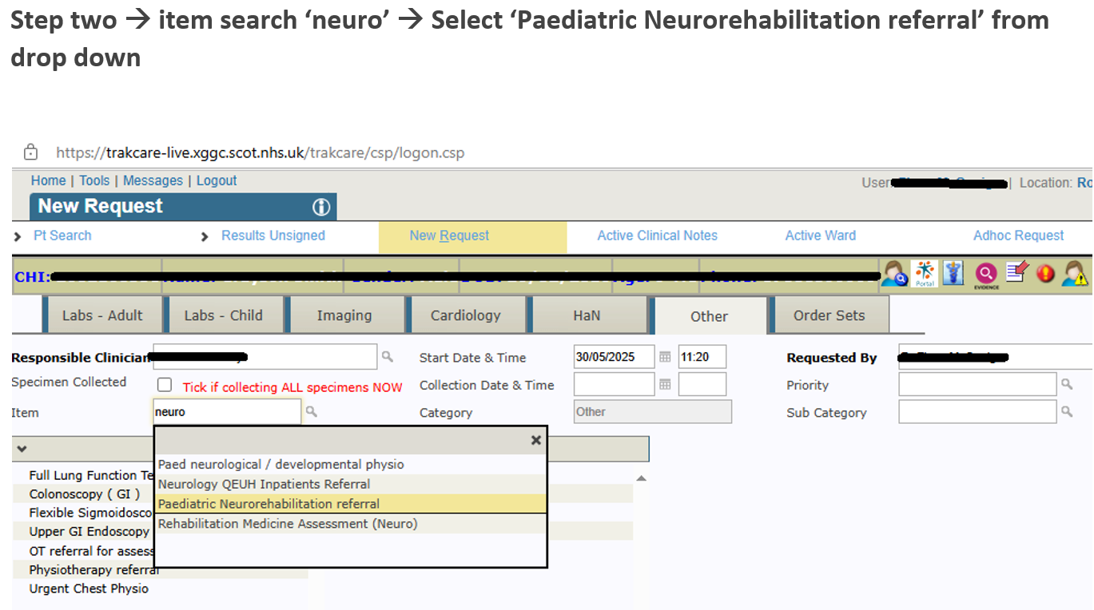Open the Order Sets tab
The image size is (1094, 610).
829,315
